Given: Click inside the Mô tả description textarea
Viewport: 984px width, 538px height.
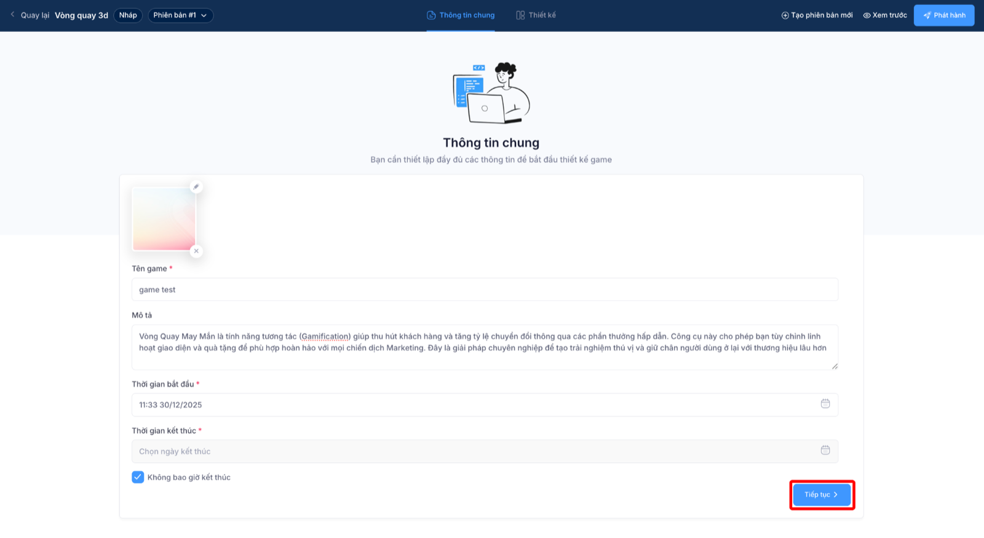Looking at the screenshot, I should (485, 347).
